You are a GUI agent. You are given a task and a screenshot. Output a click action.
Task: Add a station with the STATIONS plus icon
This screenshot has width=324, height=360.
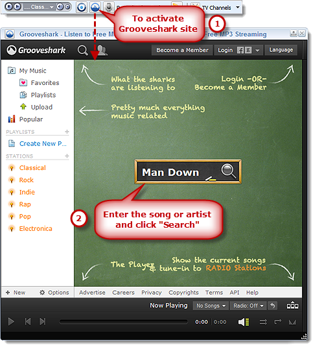point(67,156)
